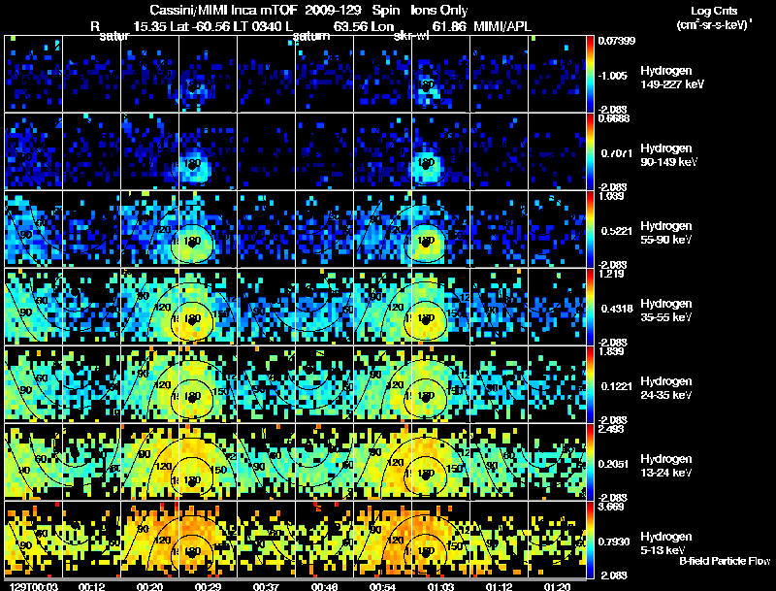Click the 01:12 time axis label
The height and width of the screenshot is (591, 776).
point(499,587)
